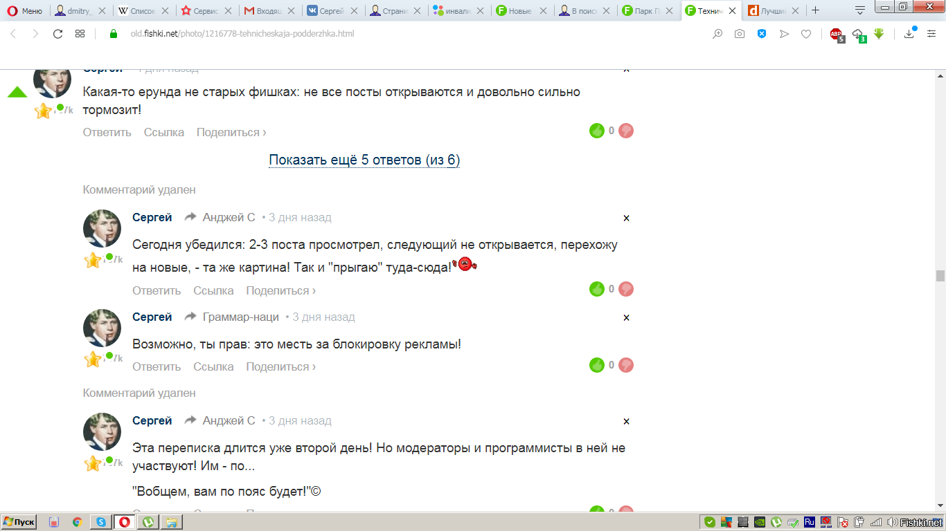Copy link of 'Какая-то ерунда' comment
The width and height of the screenshot is (946, 531).
(164, 132)
